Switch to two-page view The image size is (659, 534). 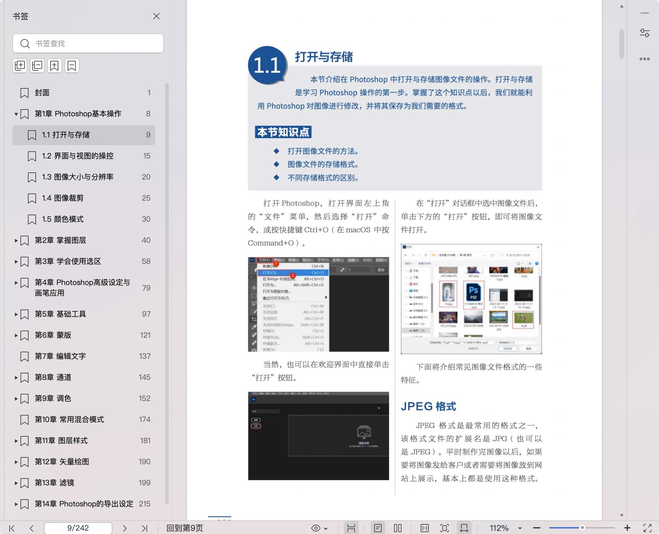tap(398, 528)
